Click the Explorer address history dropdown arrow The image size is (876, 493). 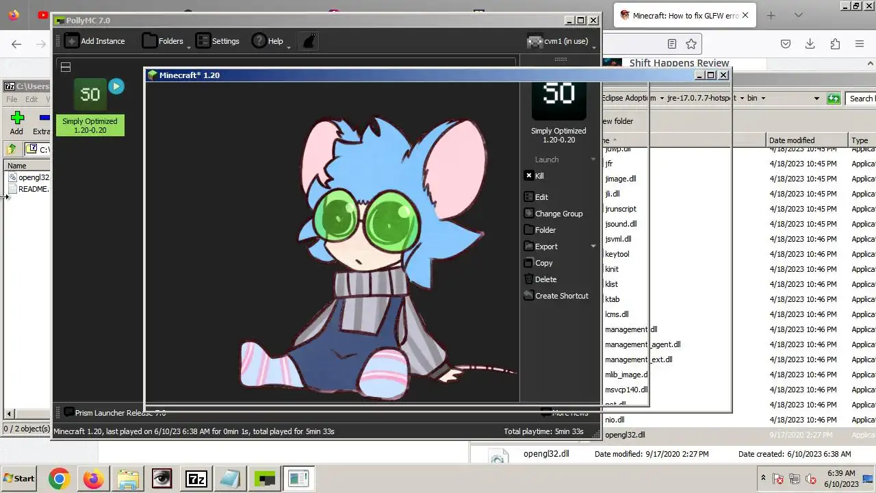point(816,99)
